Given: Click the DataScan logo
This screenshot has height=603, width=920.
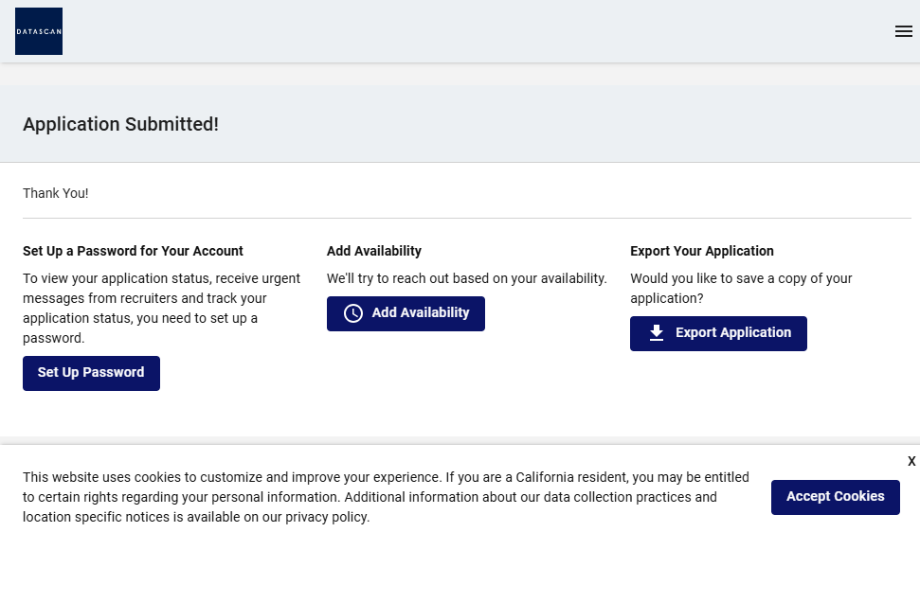Looking at the screenshot, I should [x=39, y=31].
